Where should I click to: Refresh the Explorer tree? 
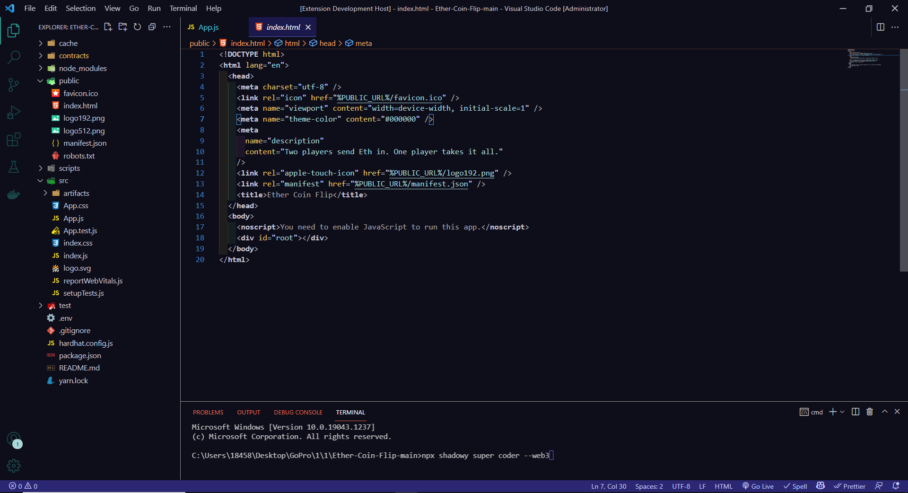pos(137,27)
